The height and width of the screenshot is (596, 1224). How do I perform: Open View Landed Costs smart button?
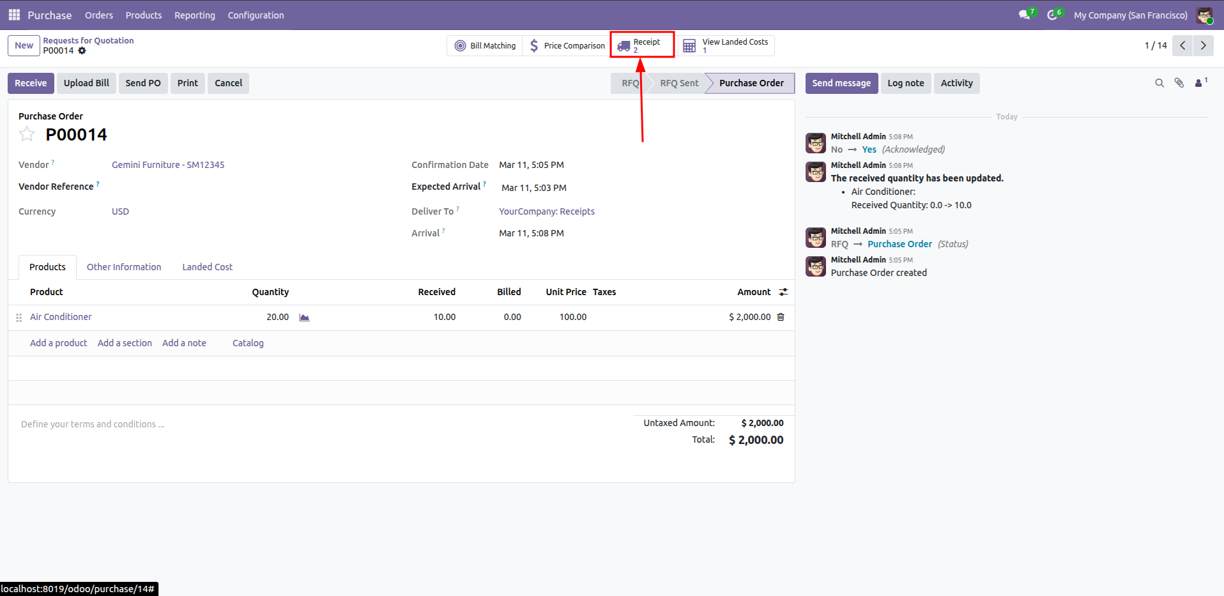pos(726,45)
